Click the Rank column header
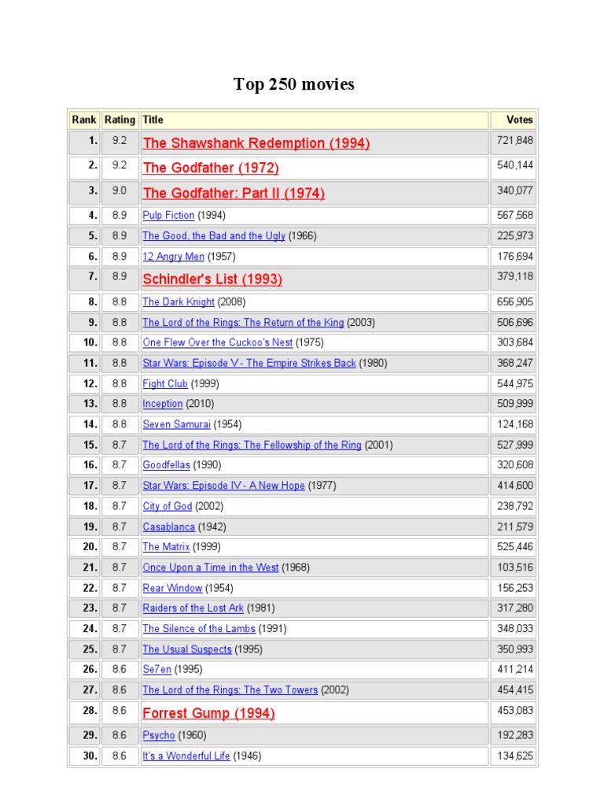The height and width of the screenshot is (806, 604). click(x=83, y=120)
